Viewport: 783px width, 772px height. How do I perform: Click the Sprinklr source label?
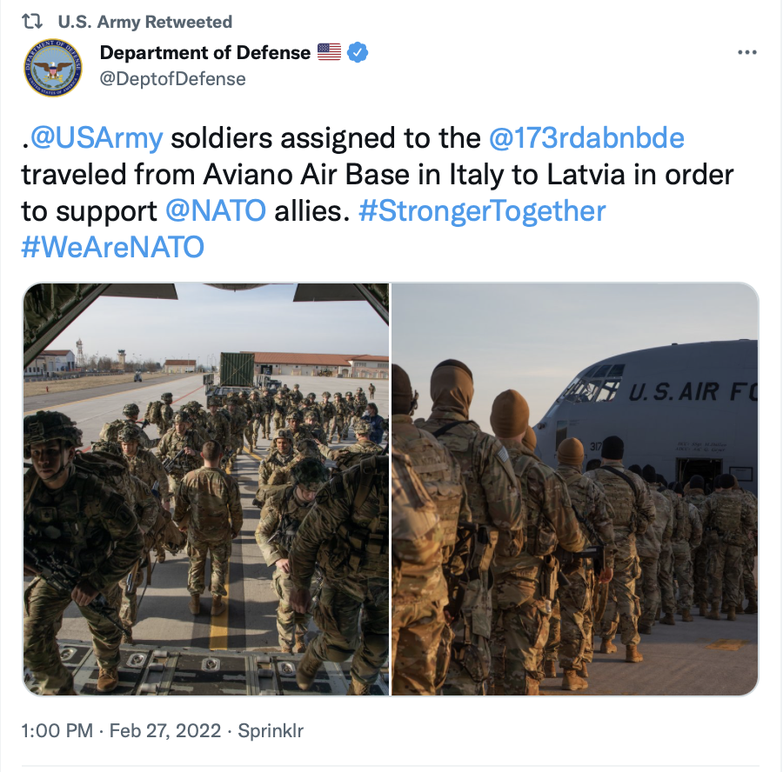pos(271,730)
